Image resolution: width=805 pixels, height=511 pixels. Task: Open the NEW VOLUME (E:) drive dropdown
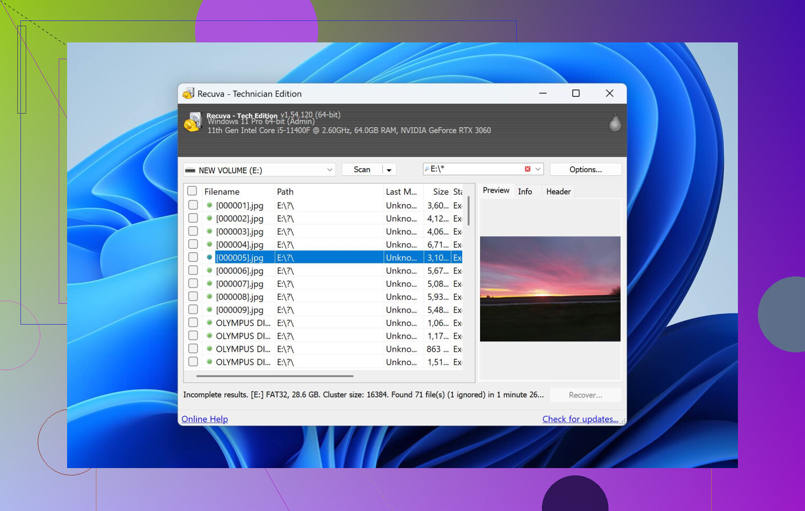pos(330,170)
